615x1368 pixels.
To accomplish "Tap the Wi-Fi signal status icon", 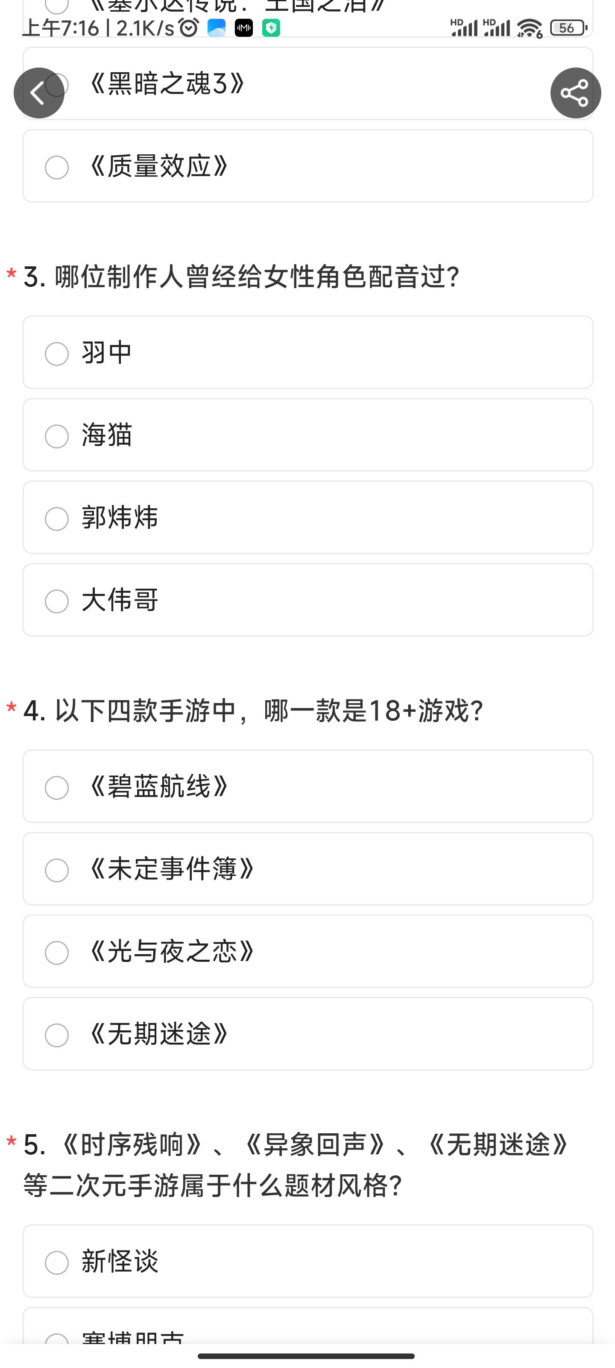I will (x=529, y=28).
